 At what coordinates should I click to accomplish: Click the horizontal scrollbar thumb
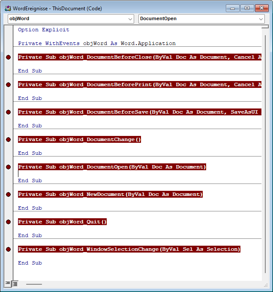click(34, 284)
